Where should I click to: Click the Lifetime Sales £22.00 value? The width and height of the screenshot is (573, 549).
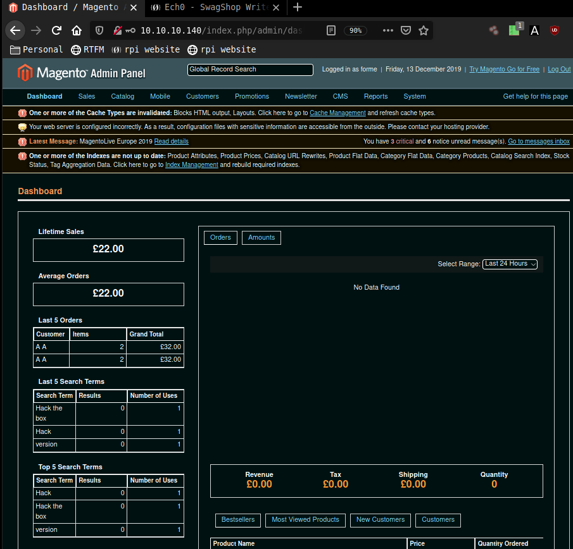108,249
